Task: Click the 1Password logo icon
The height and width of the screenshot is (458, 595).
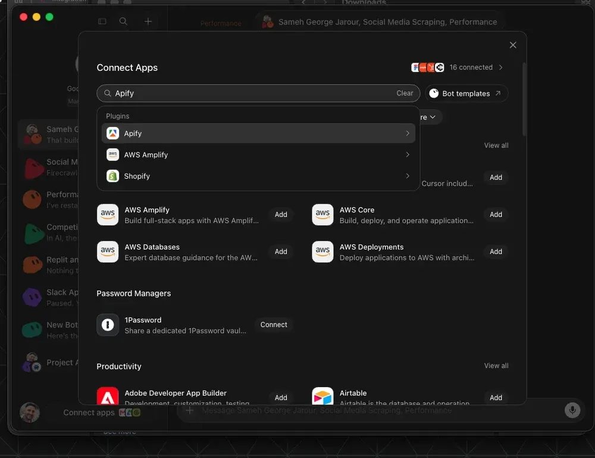Action: coord(108,325)
